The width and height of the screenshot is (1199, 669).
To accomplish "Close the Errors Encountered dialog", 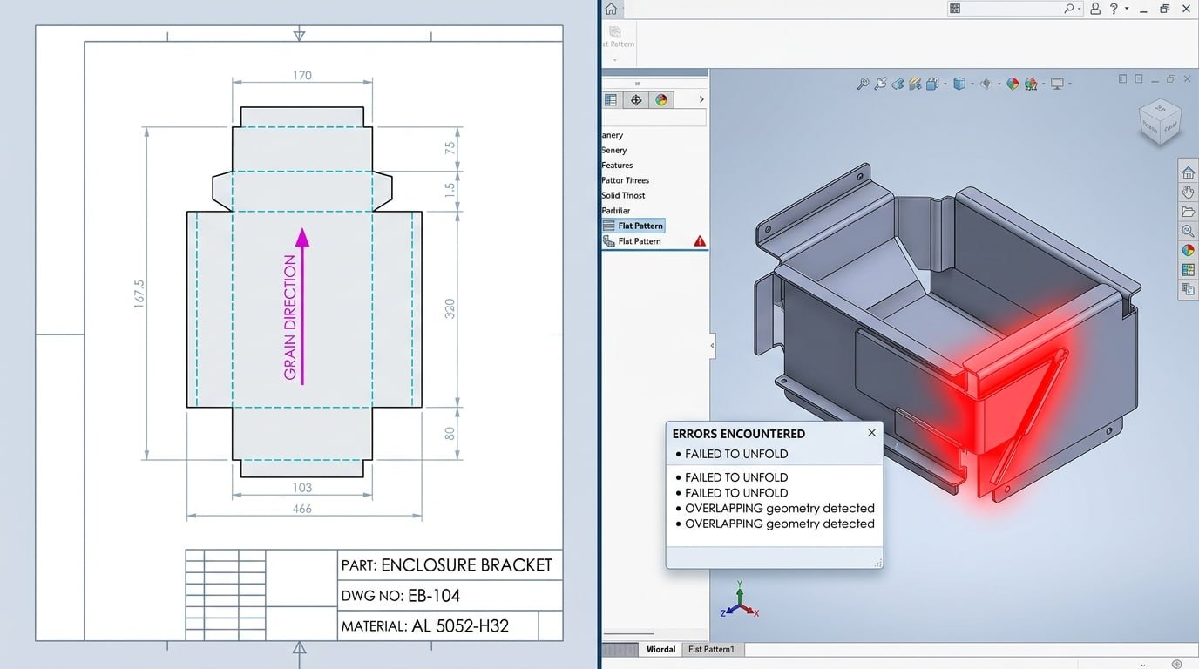I will point(871,433).
